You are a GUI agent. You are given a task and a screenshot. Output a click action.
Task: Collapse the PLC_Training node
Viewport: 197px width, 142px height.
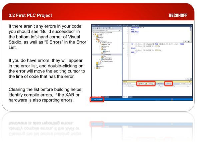[97, 41]
